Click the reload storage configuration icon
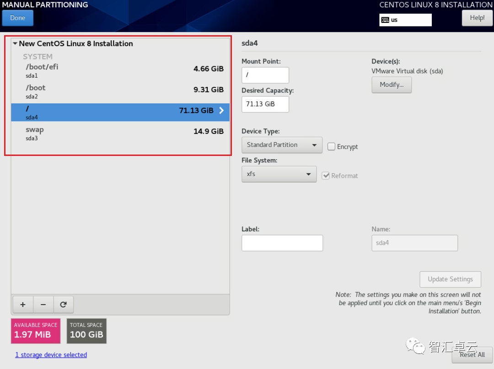This screenshot has width=494, height=369. click(x=63, y=305)
